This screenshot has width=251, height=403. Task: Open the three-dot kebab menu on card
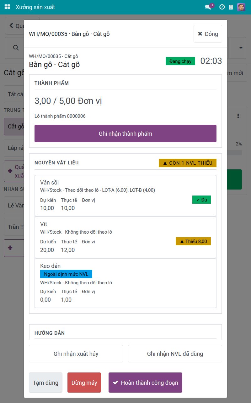tap(238, 116)
